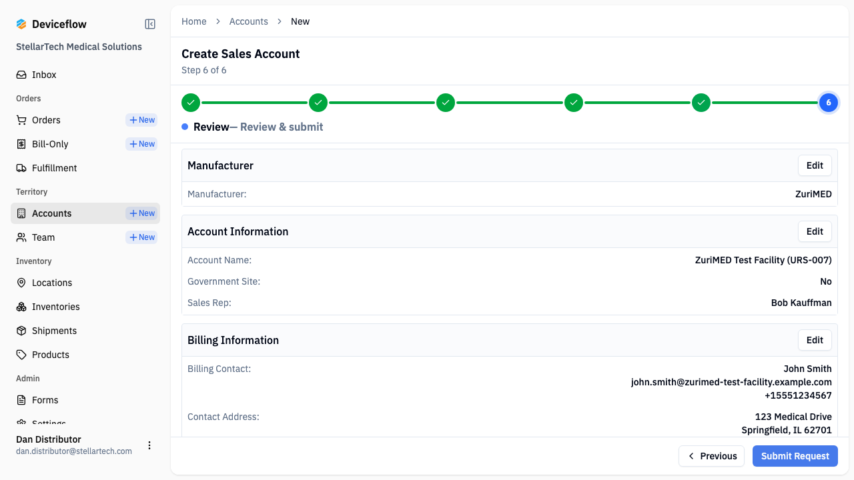The width and height of the screenshot is (854, 480).
Task: Go back using the Previous button
Action: [711, 456]
